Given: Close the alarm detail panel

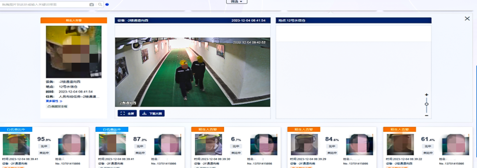Looking at the screenshot, I should tap(467, 19).
